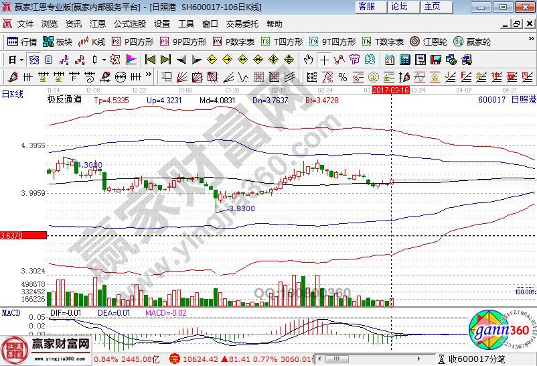Expand the candlestick style dropdown arrow
This screenshot has width=537, height=366.
tap(105, 60)
